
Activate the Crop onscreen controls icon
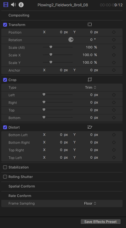(90, 80)
